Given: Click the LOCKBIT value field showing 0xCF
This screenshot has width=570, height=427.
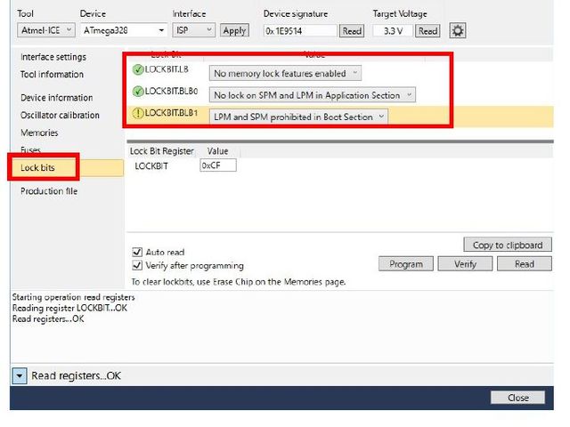Looking at the screenshot, I should pos(217,165).
